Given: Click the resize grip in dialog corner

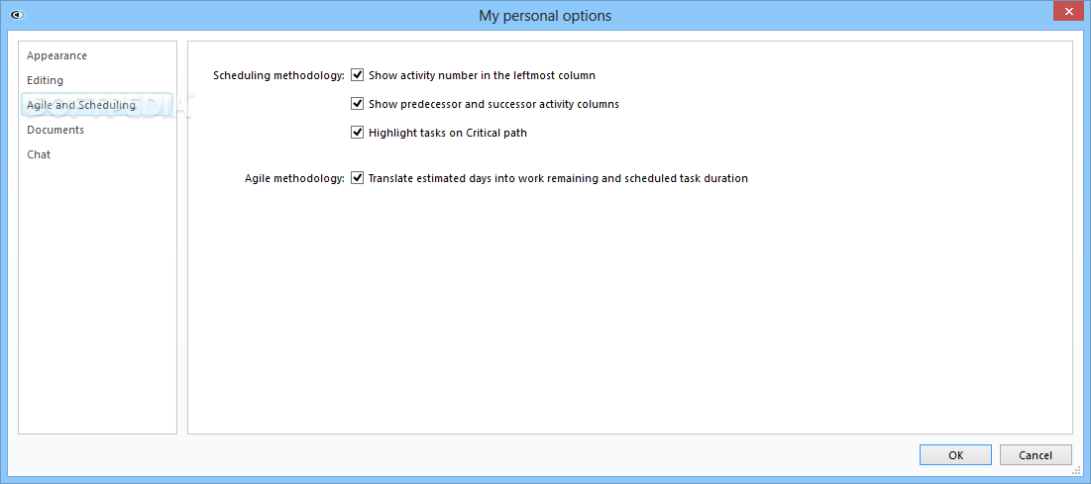Looking at the screenshot, I should point(1077,470).
